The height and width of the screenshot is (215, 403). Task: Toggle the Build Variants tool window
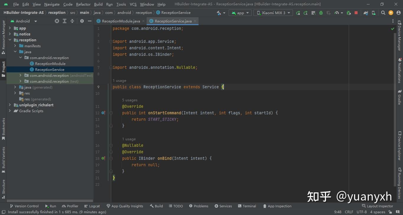(3, 160)
